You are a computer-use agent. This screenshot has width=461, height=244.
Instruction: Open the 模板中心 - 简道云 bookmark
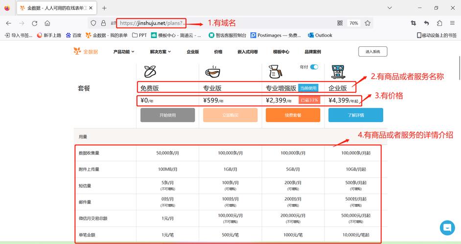pyautogui.click(x=176, y=35)
